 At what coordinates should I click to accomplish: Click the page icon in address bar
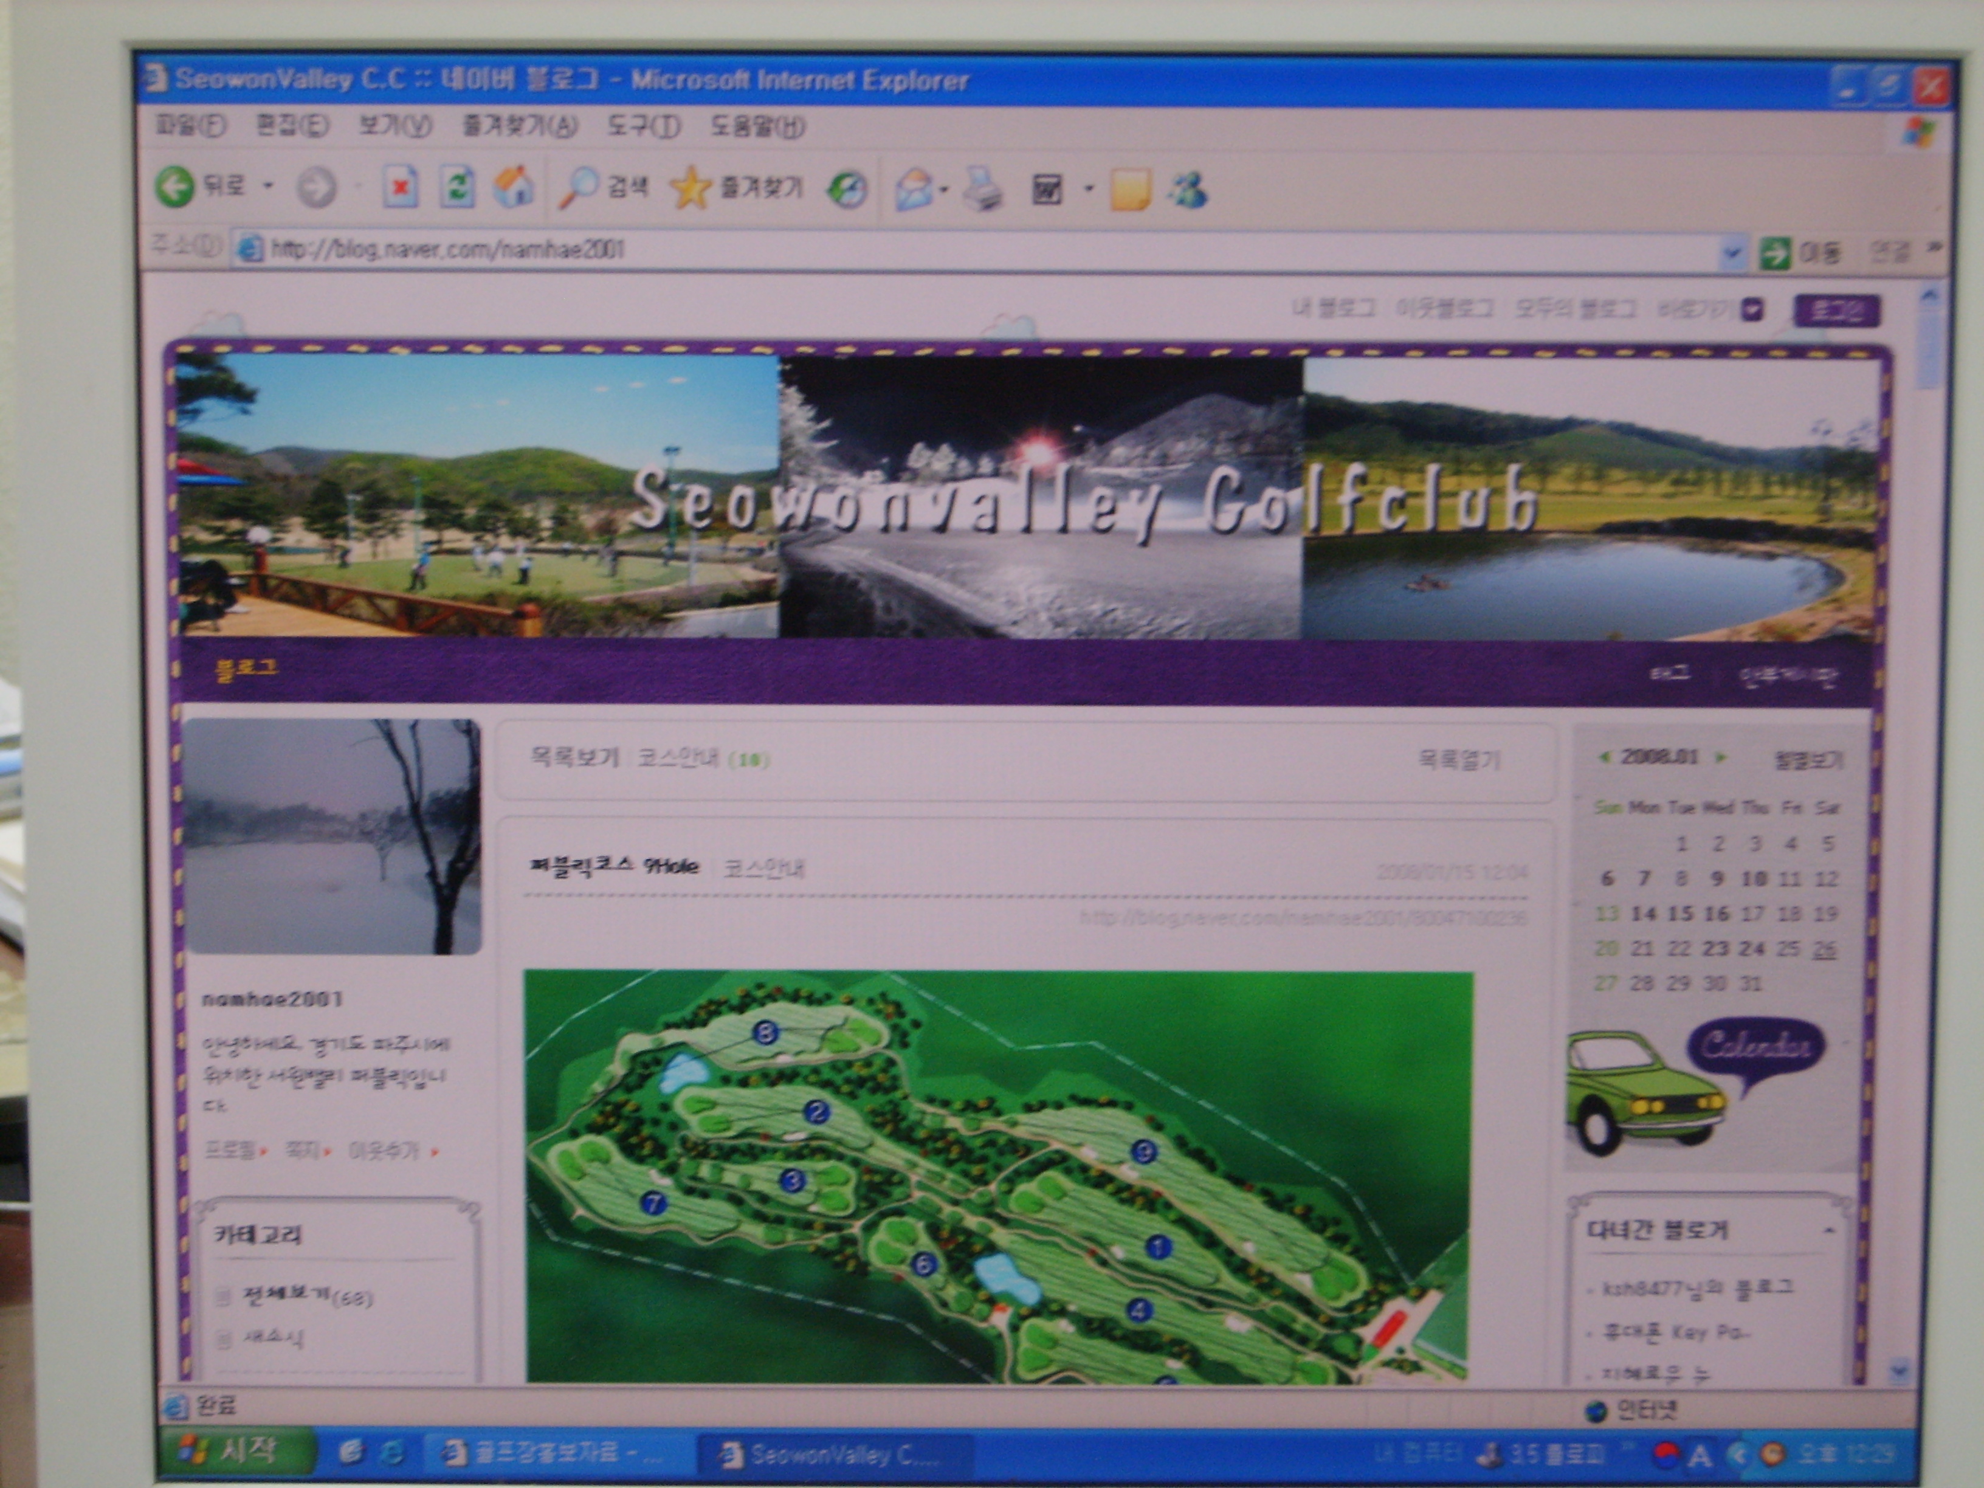pos(249,249)
